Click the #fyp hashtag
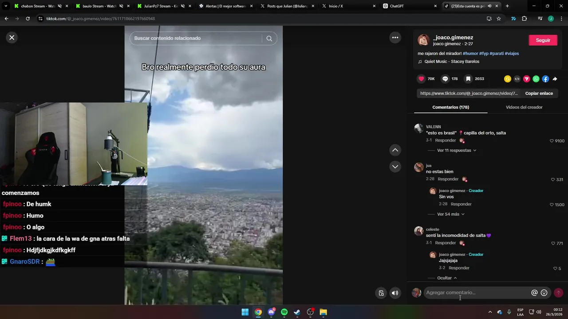The image size is (568, 319). click(x=484, y=54)
